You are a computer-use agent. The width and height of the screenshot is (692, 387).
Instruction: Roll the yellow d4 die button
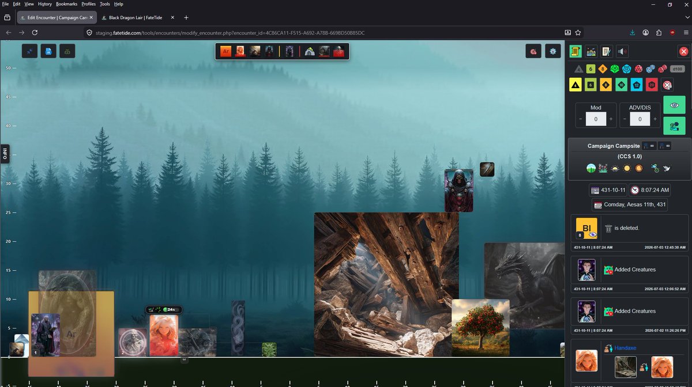tap(576, 85)
